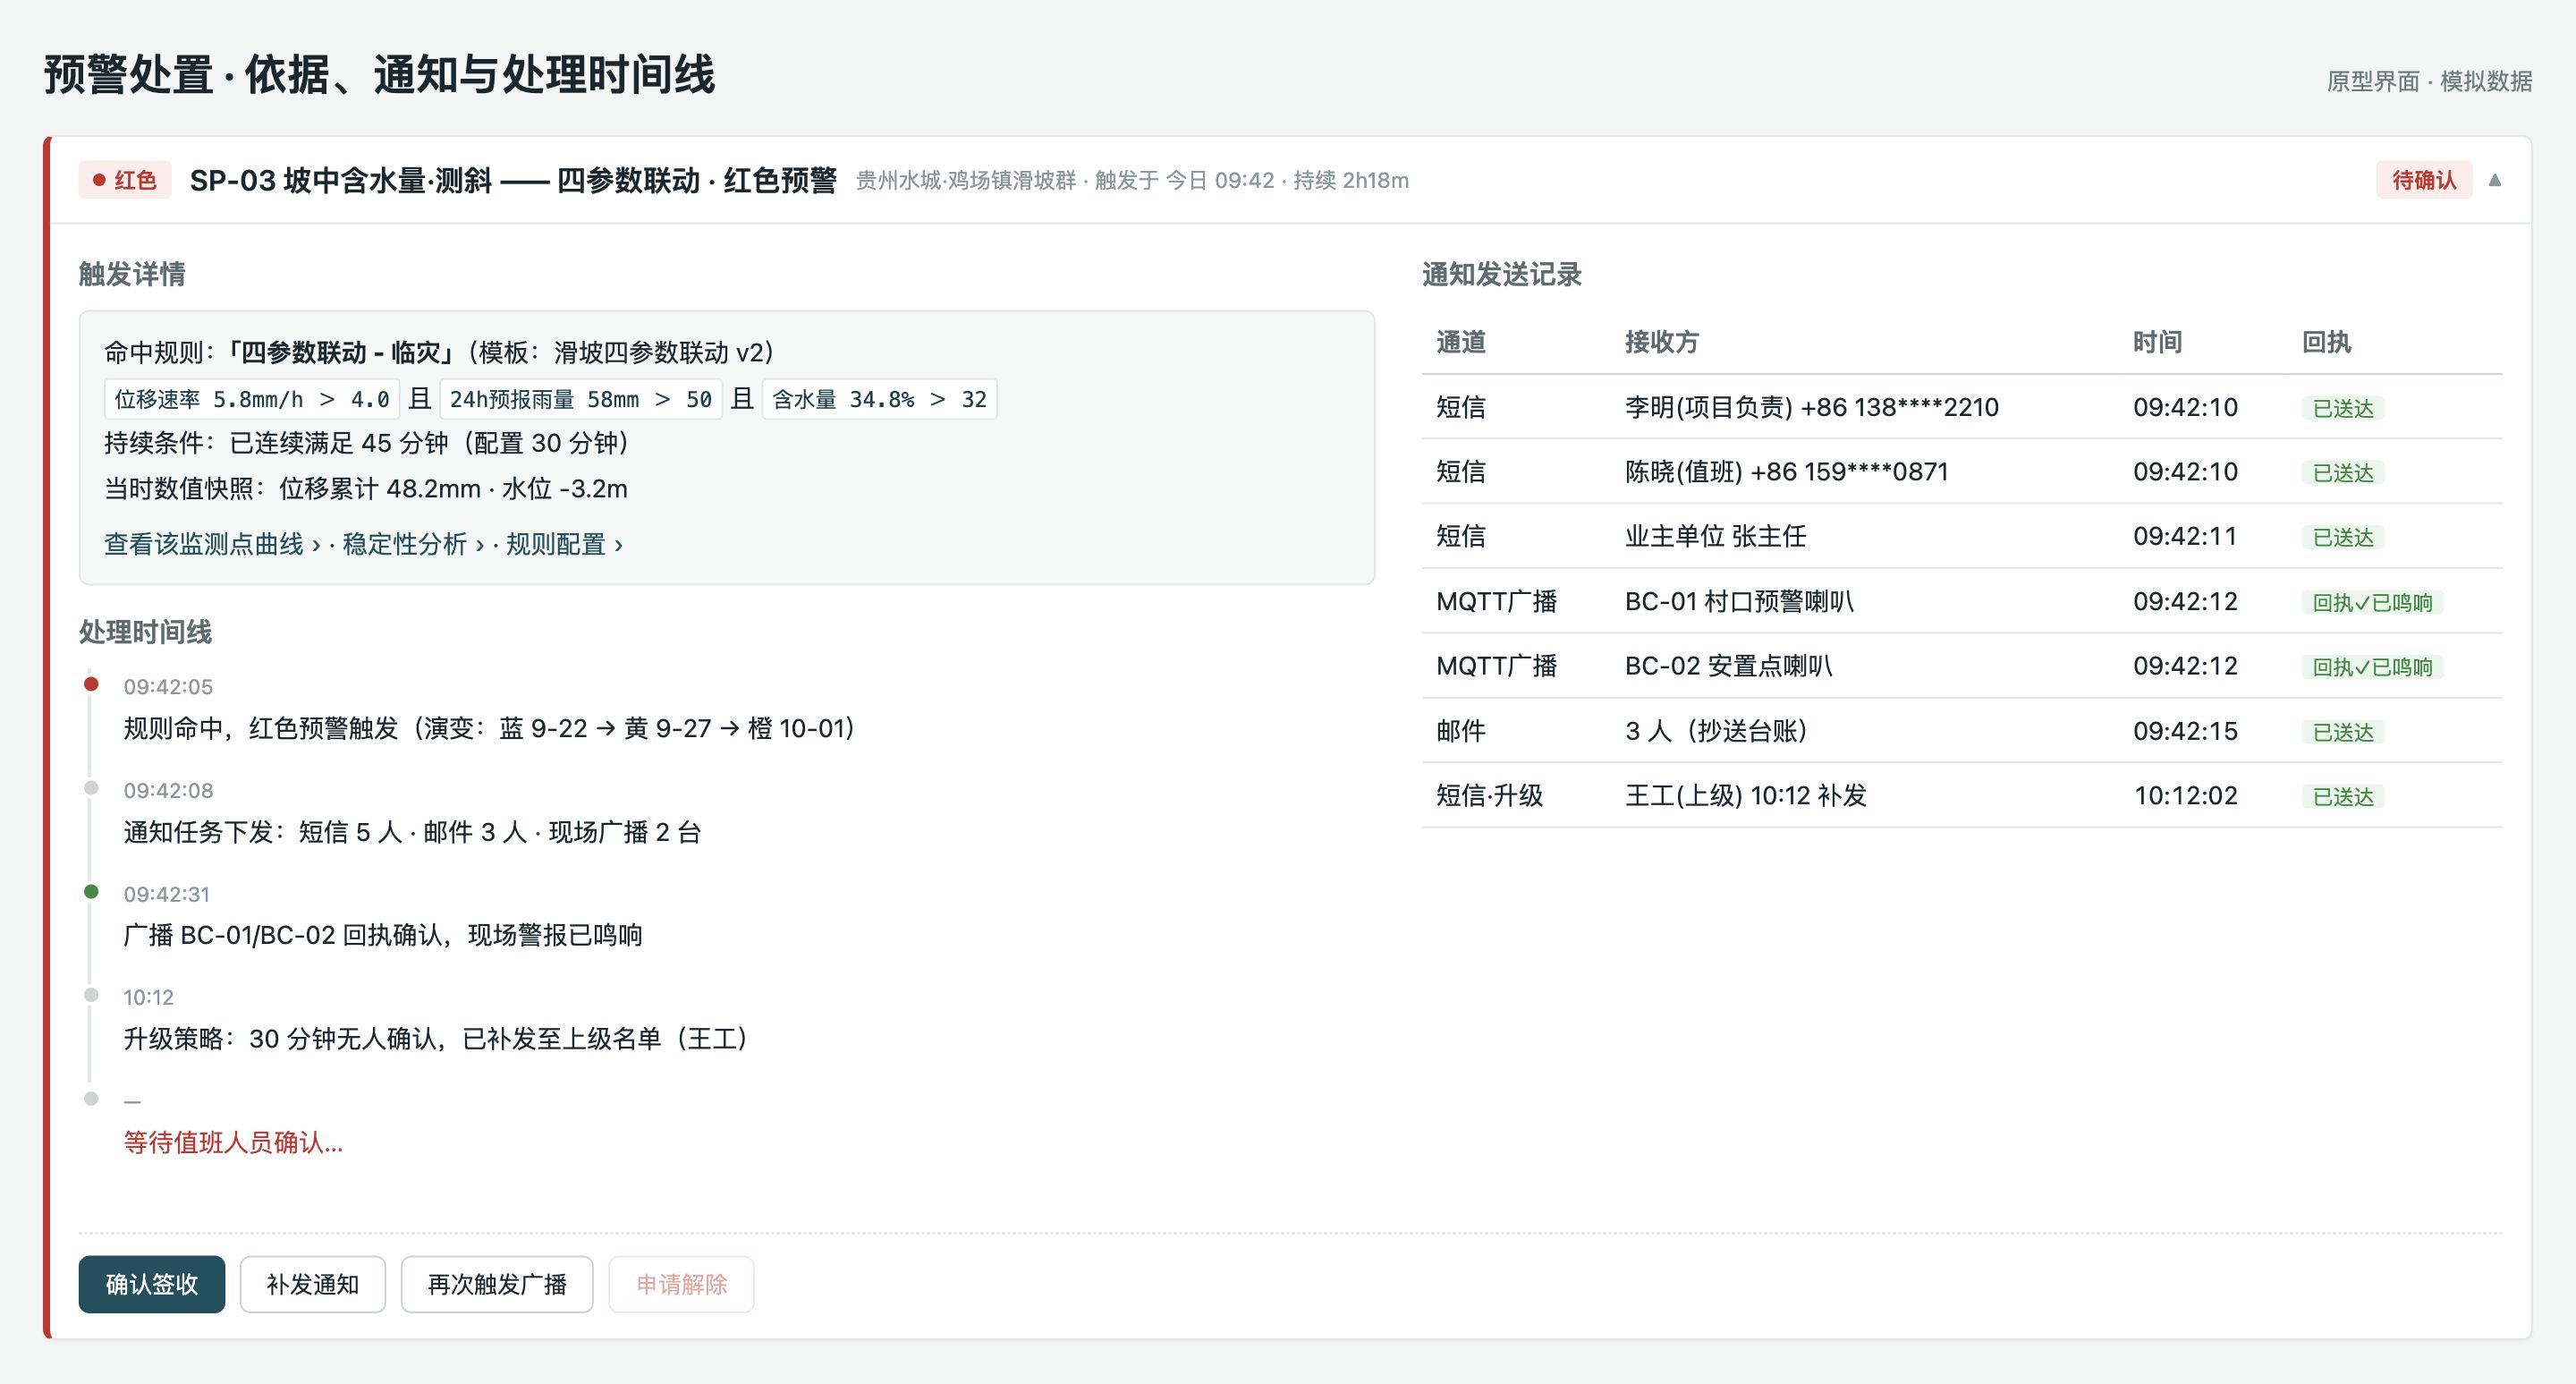Click 3 人（抄送台账） recipient cell
2576x1384 pixels.
point(1716,731)
